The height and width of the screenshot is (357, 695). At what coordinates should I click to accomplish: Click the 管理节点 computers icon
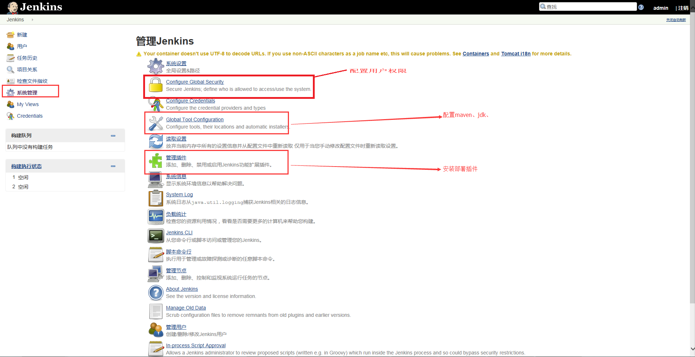point(156,274)
